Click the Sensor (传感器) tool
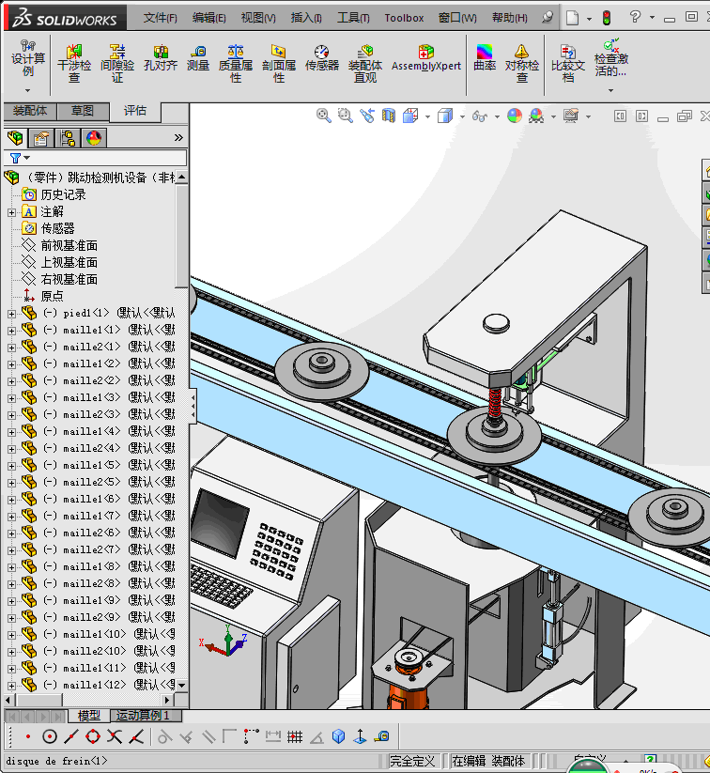Screen dimensions: 710x773 coord(322,58)
